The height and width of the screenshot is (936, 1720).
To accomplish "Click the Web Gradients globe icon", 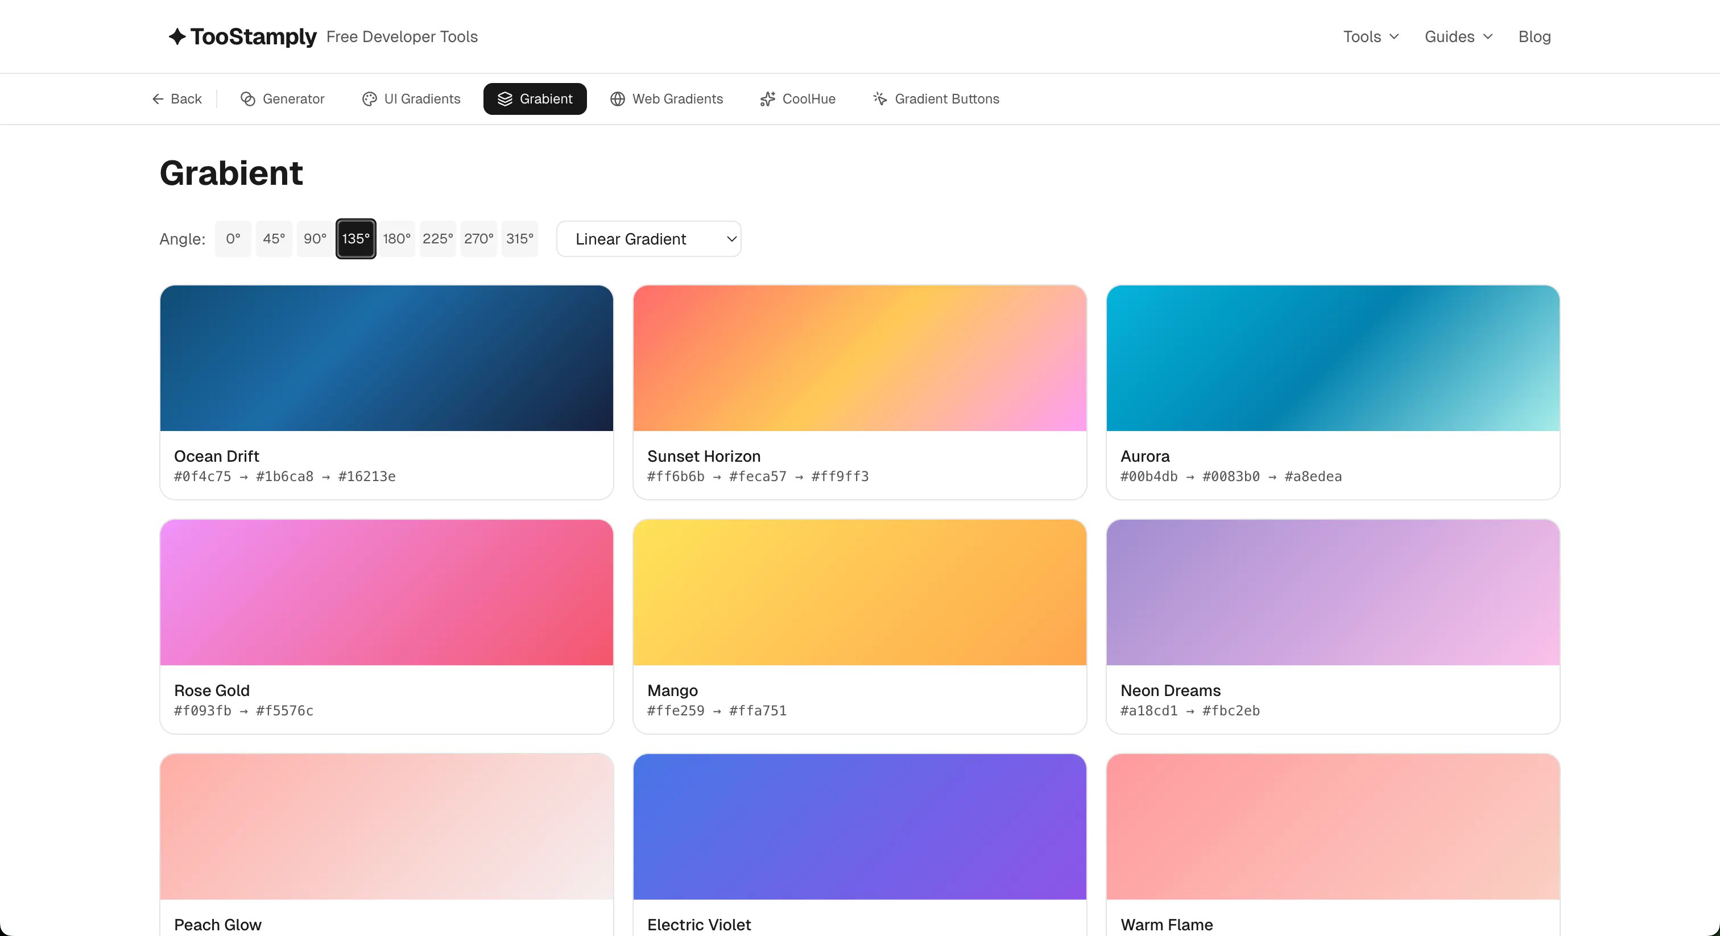I will [x=618, y=99].
